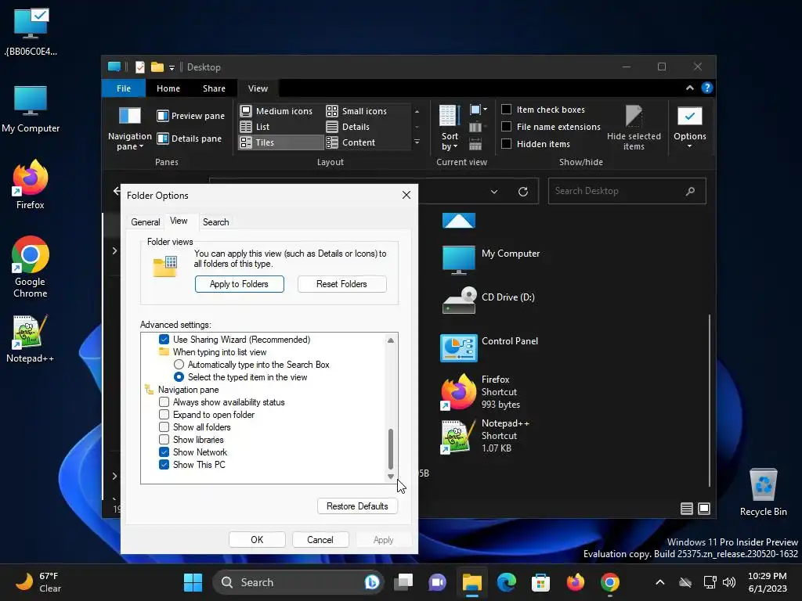
Task: Uncheck Show This PC
Action: [164, 465]
